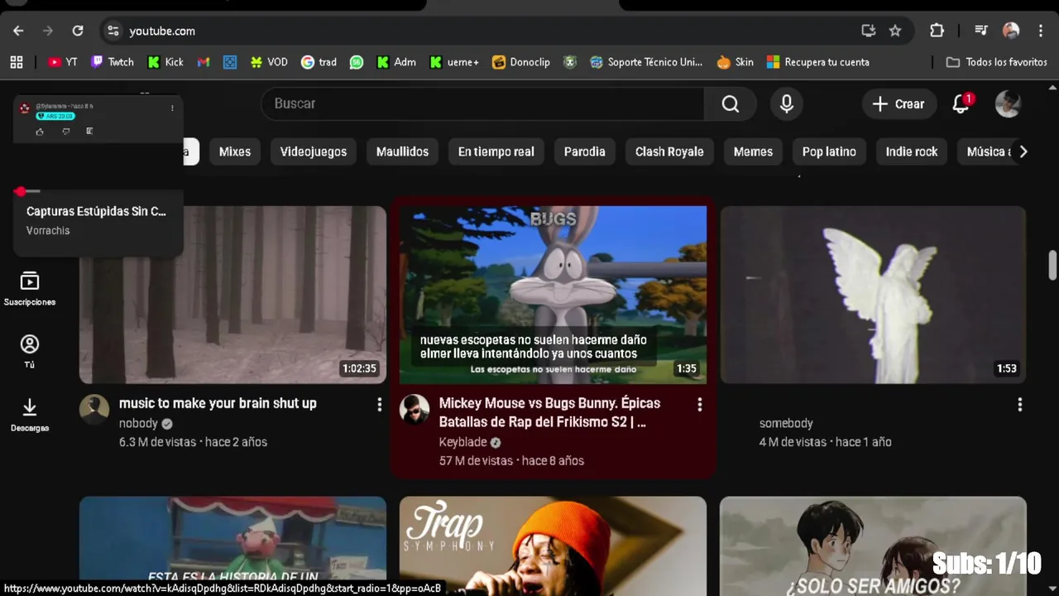Screen dimensions: 1059x596
Task: Open Suscripciones in the sidebar
Action: (30, 289)
